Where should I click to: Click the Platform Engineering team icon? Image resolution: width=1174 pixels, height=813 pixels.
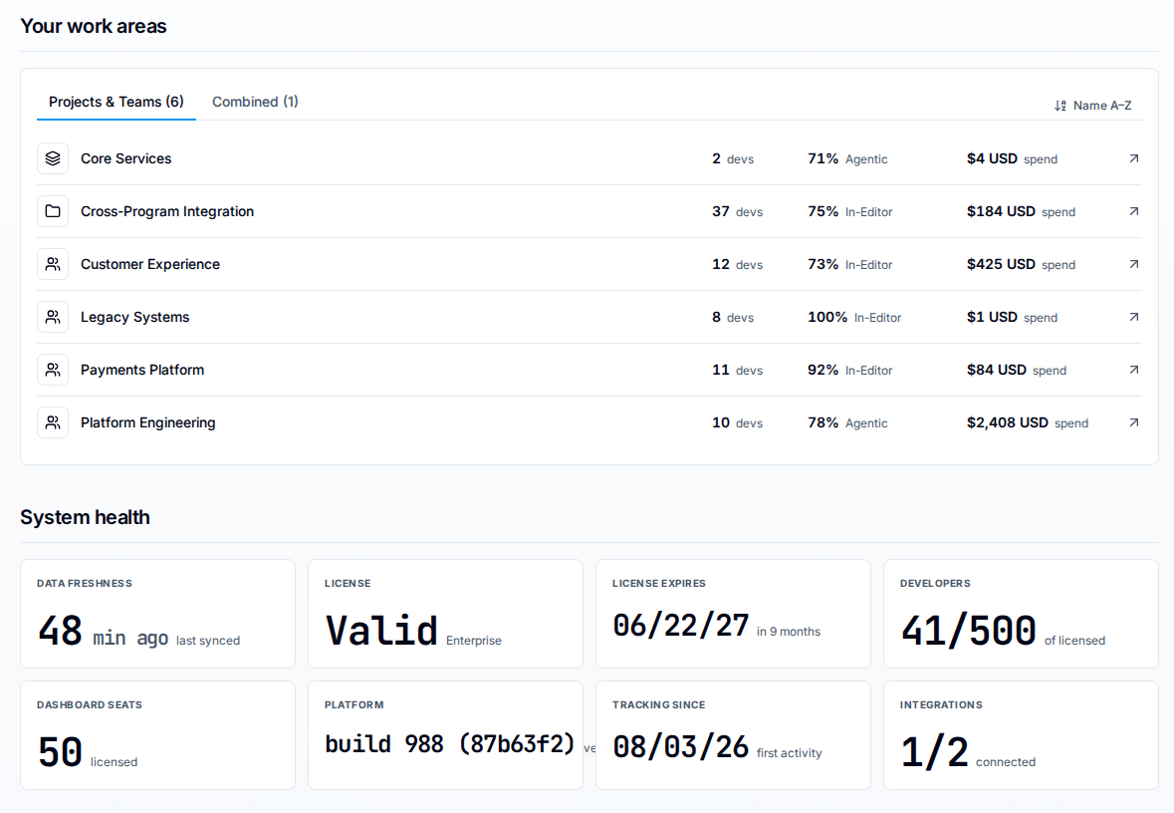(x=53, y=422)
